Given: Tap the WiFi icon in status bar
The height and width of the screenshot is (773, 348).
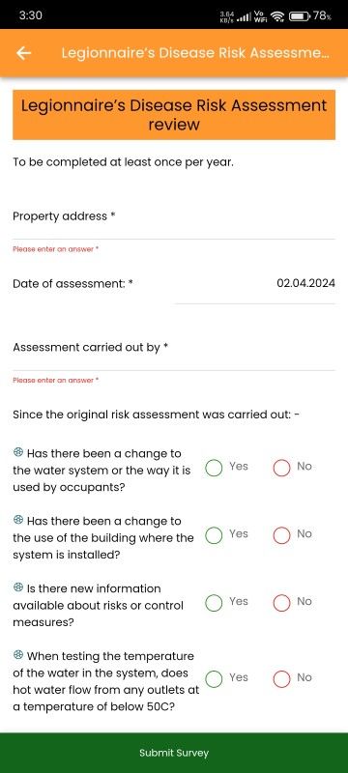Looking at the screenshot, I should [278, 16].
